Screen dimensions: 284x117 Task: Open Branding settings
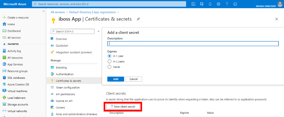(58, 67)
